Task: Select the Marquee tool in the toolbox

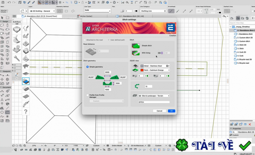Action: coord(7,18)
